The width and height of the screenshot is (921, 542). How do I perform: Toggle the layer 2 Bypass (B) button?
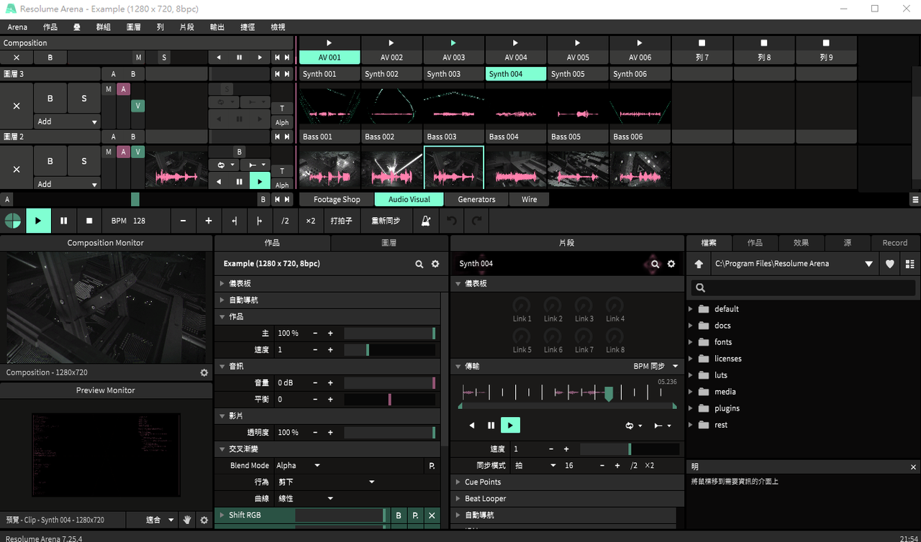click(50, 161)
